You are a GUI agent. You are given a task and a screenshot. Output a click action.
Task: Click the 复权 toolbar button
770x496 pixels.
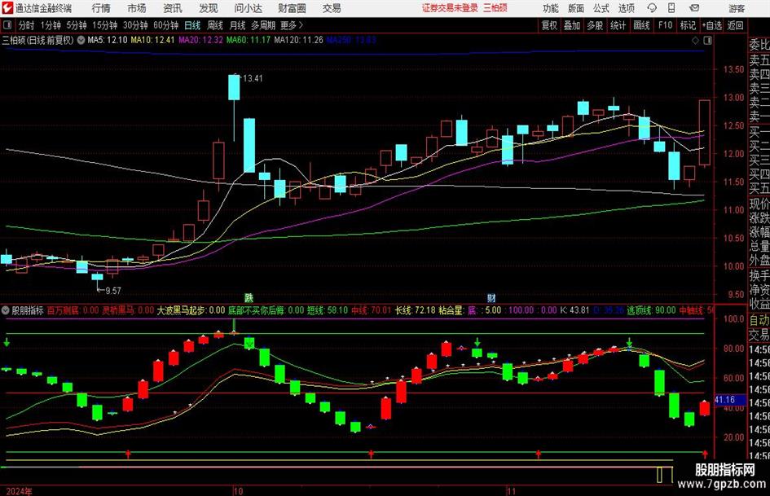tap(549, 25)
